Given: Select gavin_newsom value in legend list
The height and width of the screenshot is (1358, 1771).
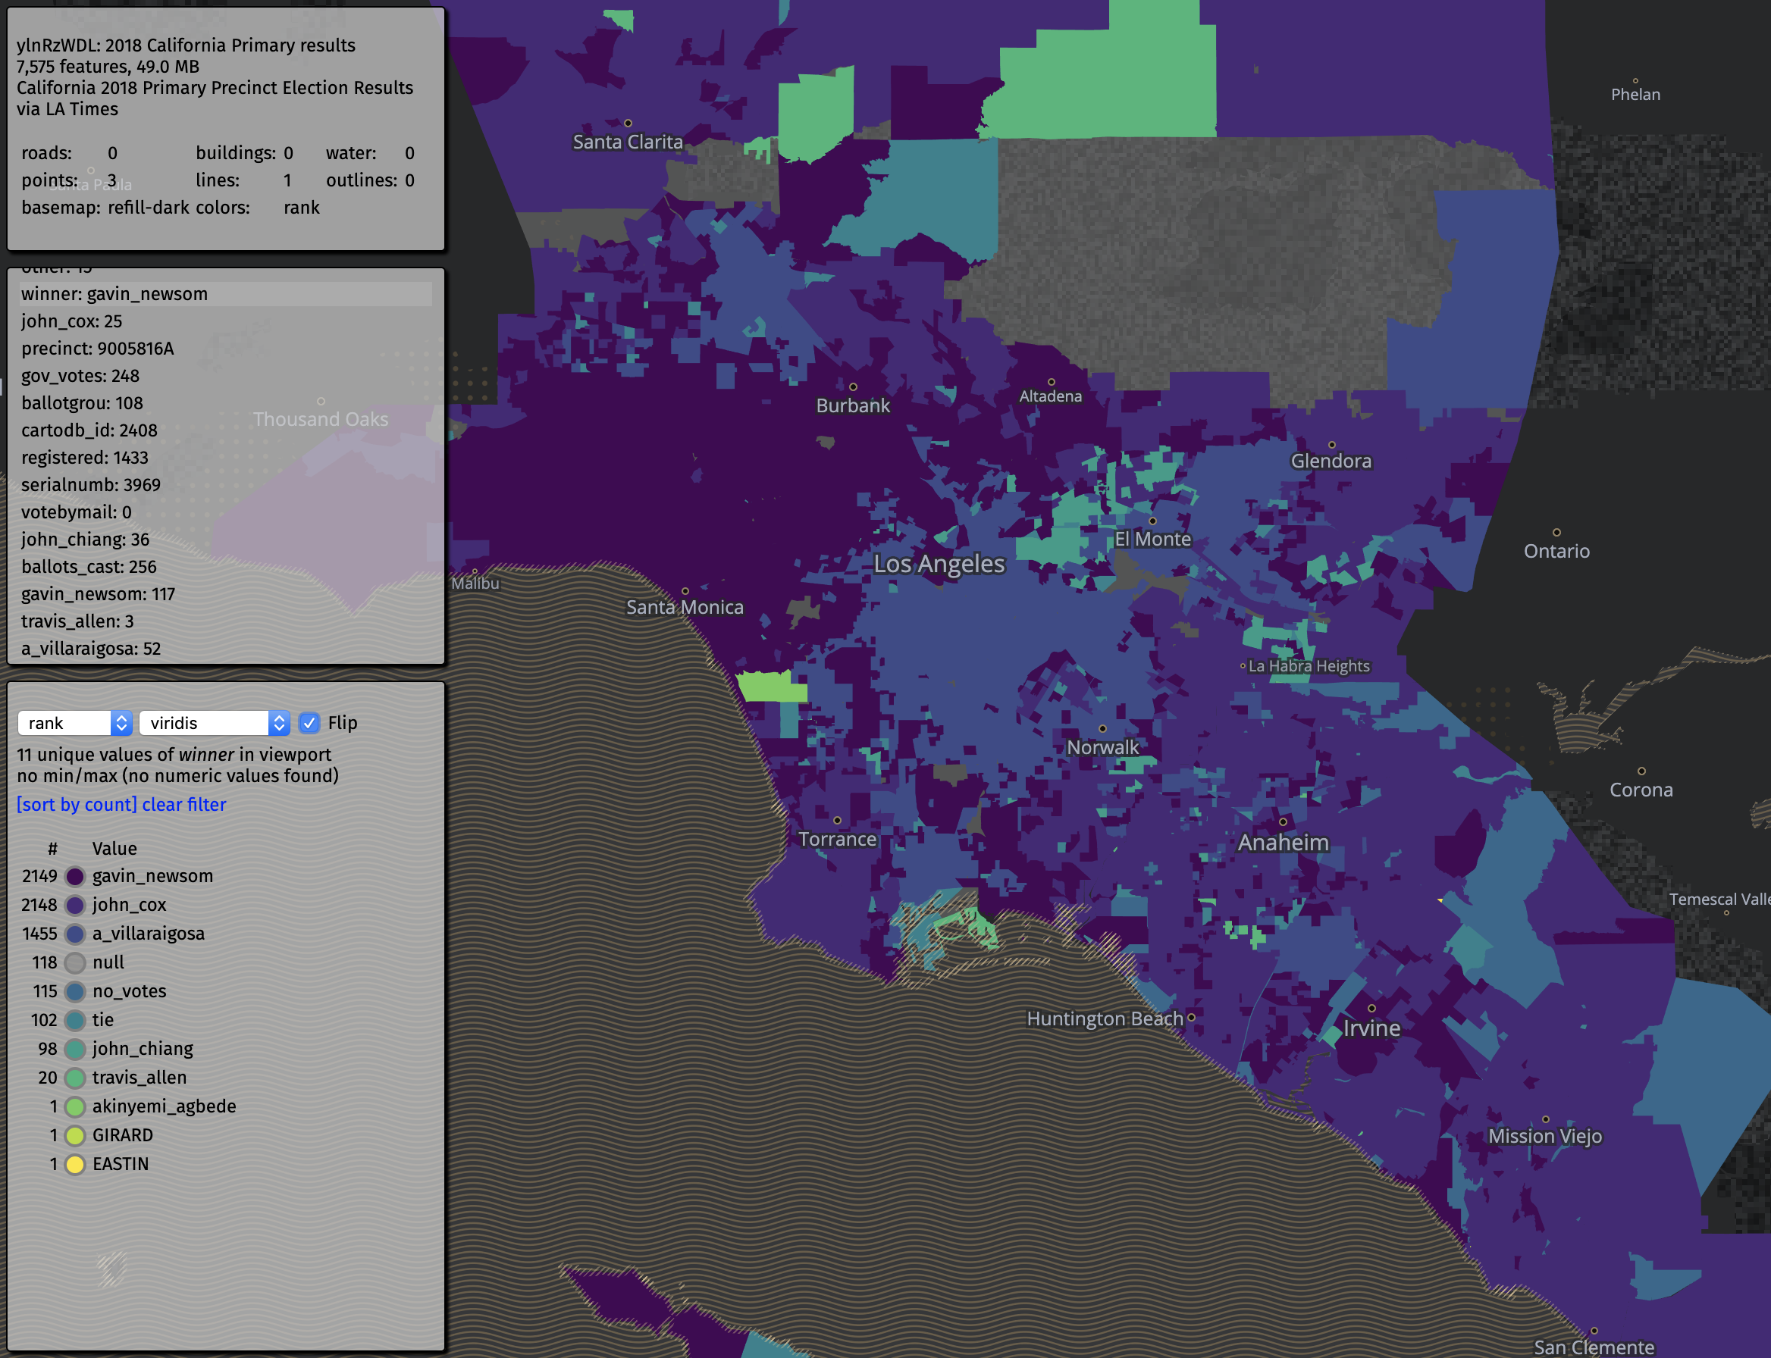Looking at the screenshot, I should [x=153, y=876].
